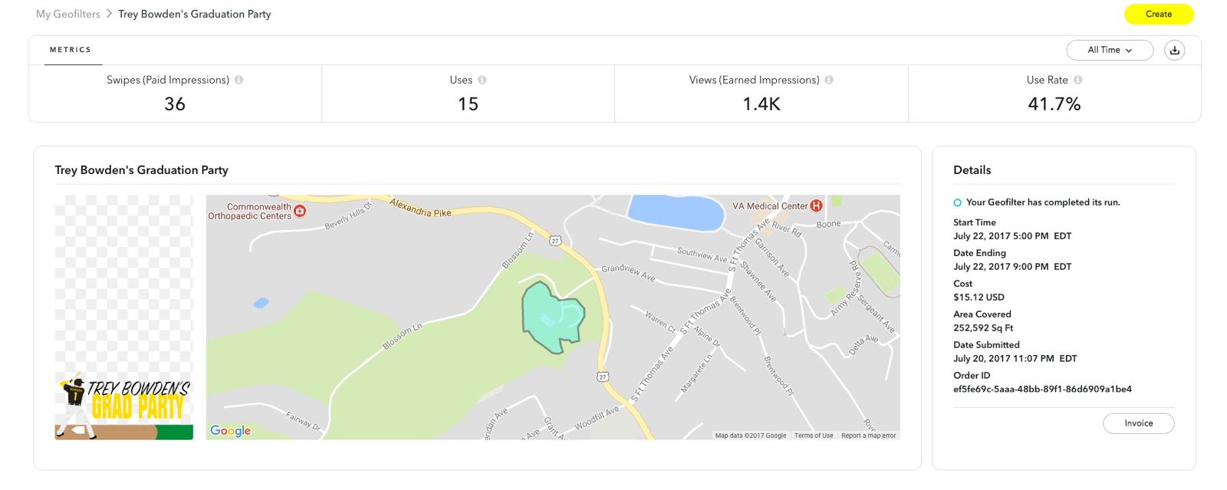Select the Metrics tab
Viewport: 1227px width, 490px height.
[x=71, y=50]
